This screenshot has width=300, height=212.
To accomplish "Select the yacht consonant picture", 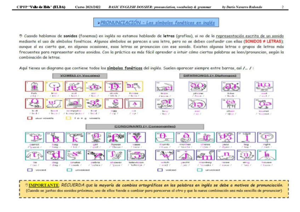I will [x=185, y=155].
